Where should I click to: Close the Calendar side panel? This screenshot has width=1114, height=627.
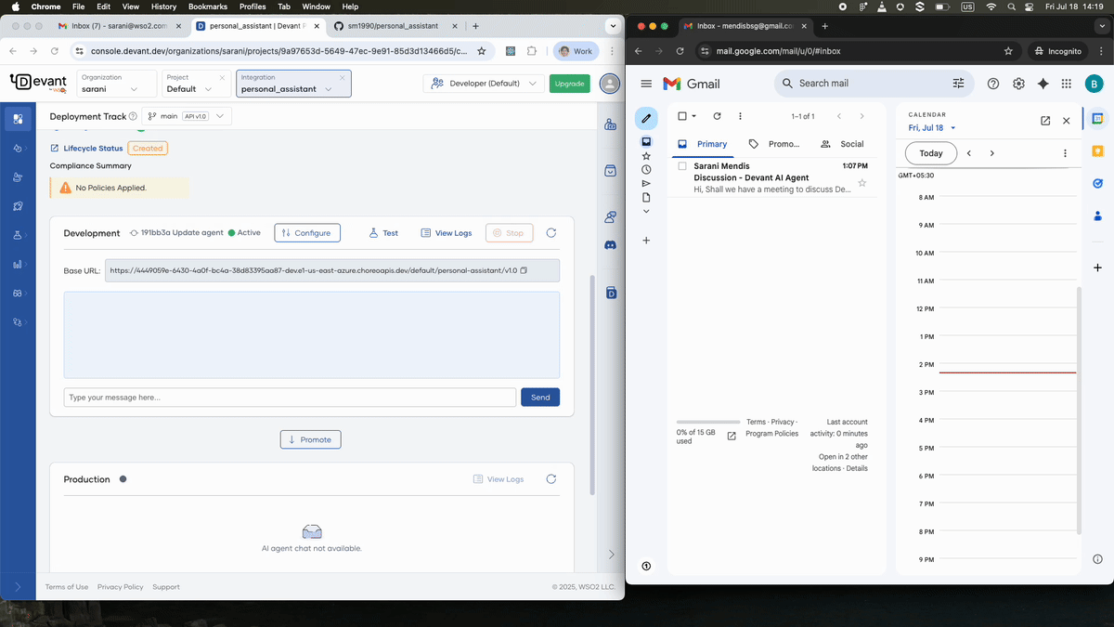coord(1066,121)
